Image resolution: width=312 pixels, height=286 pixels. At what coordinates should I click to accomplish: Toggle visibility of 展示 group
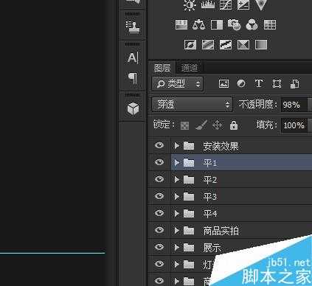click(x=159, y=247)
